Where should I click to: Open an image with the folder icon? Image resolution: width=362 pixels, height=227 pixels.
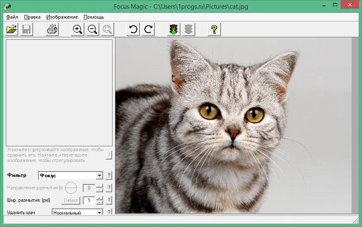pyautogui.click(x=12, y=29)
